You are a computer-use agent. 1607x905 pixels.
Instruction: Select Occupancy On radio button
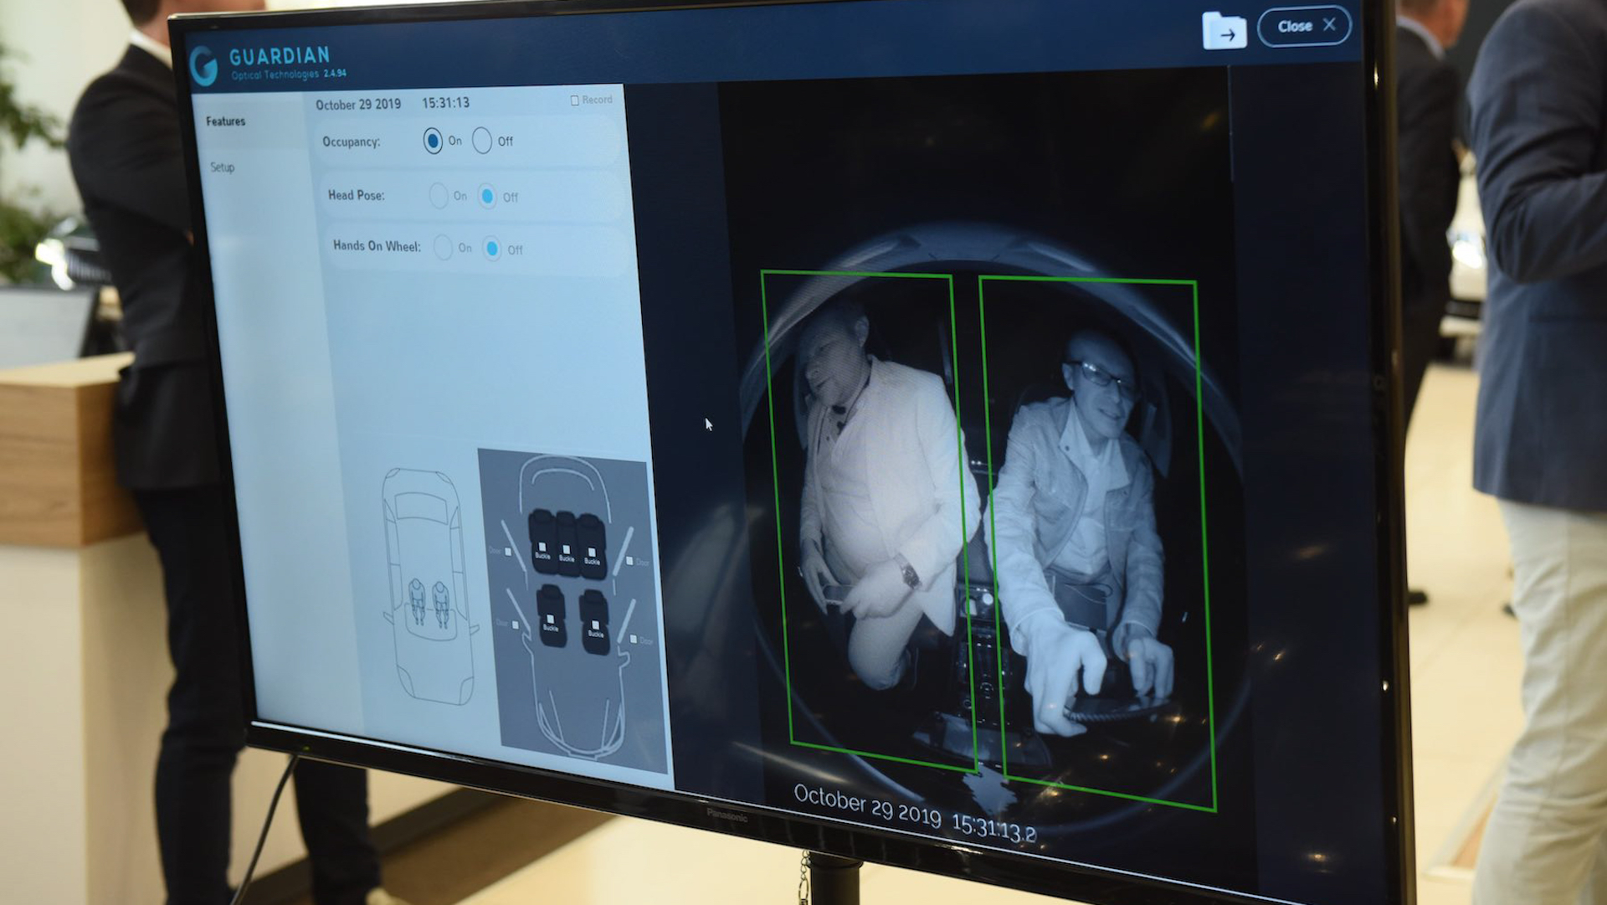pyautogui.click(x=433, y=141)
